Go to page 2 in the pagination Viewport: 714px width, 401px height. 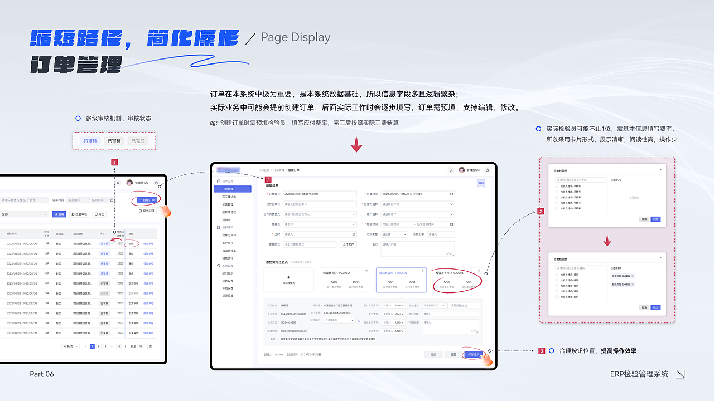99,346
